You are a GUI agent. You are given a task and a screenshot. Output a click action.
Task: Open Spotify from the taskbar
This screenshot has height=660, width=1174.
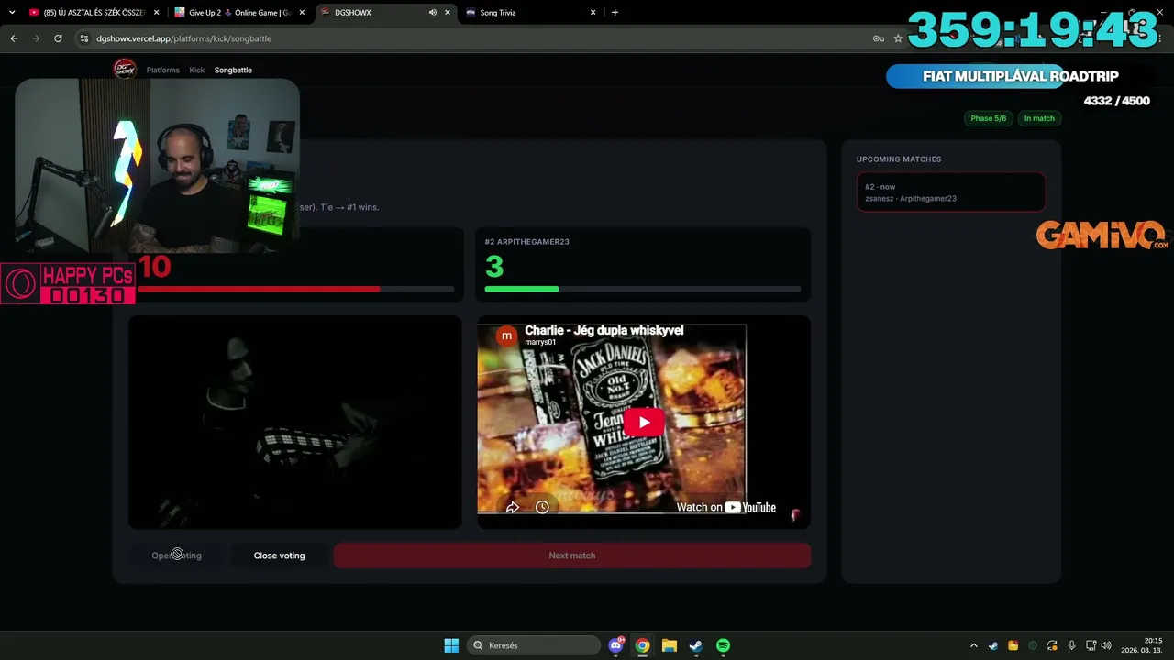[723, 645]
